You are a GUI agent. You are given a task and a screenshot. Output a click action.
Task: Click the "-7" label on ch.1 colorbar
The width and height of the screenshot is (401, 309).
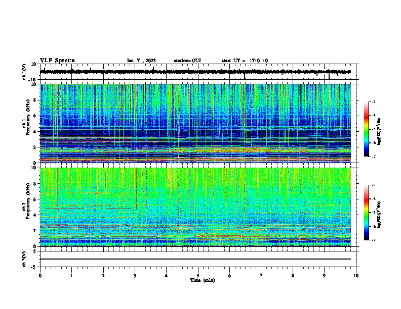point(374,157)
